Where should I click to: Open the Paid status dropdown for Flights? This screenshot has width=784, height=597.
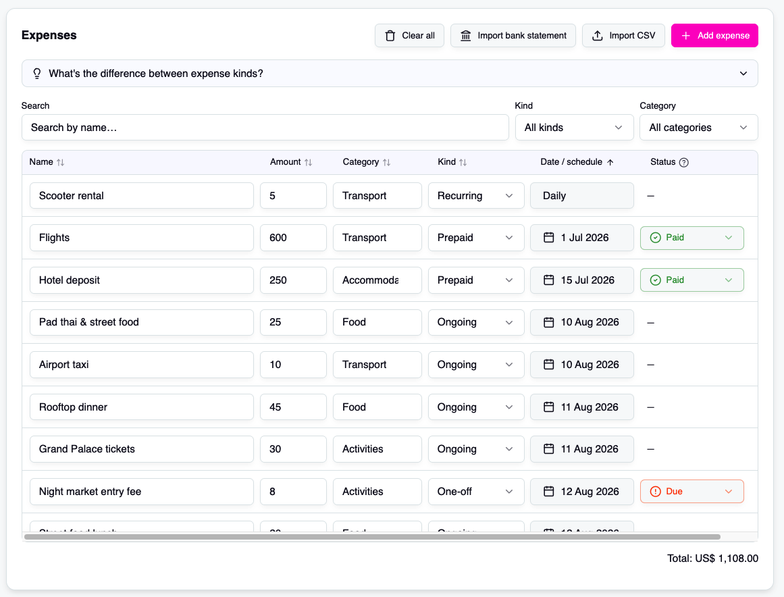[692, 238]
